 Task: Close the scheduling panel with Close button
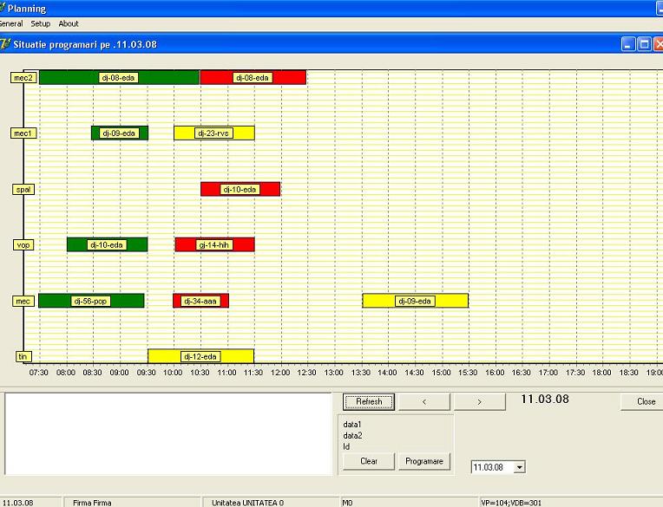pyautogui.click(x=646, y=402)
